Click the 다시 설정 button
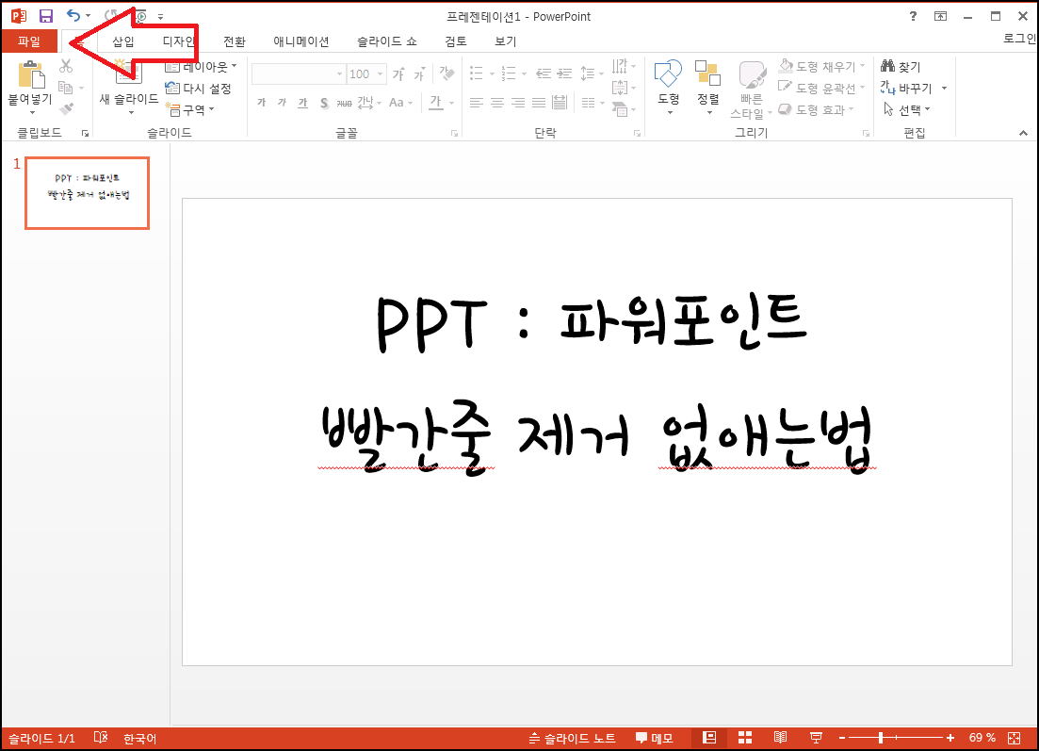The height and width of the screenshot is (751, 1039). pos(198,89)
